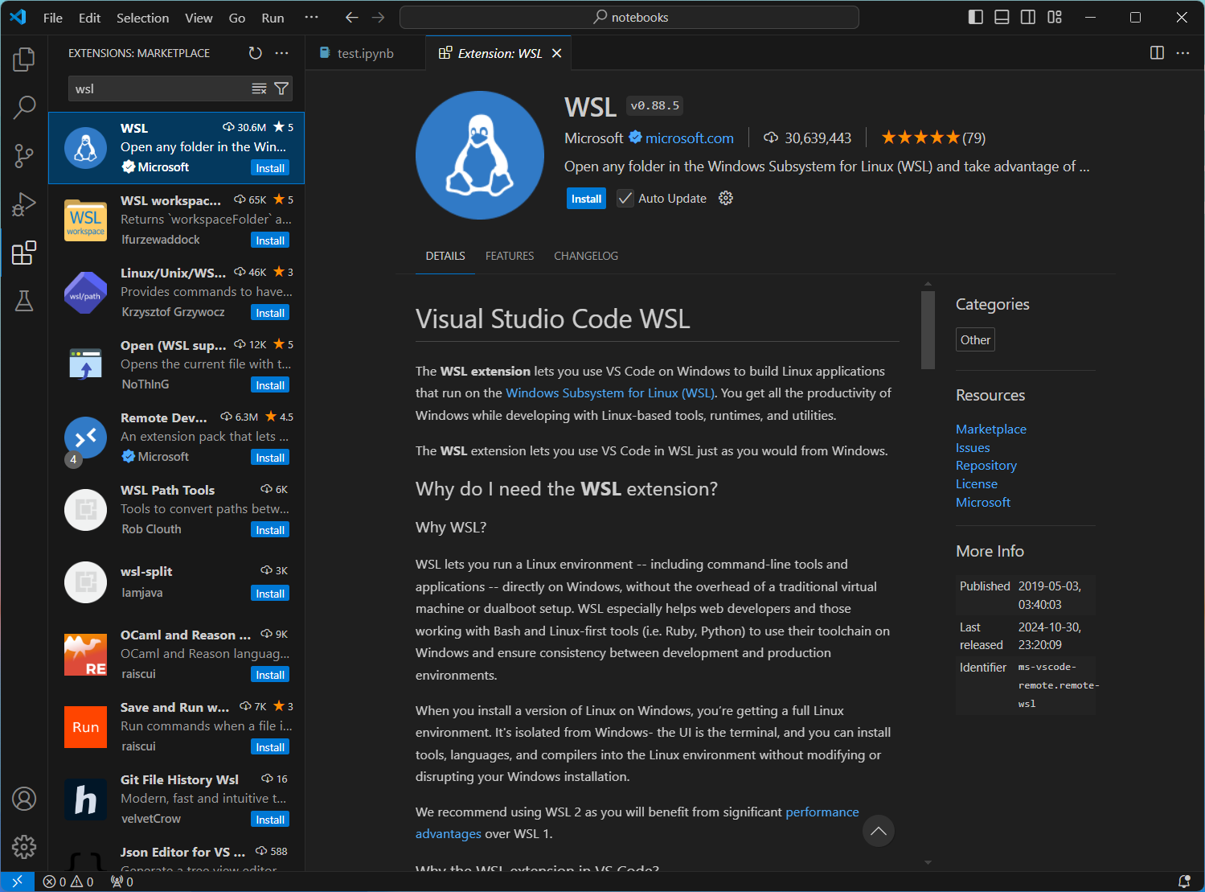Click the scroll-to-top arrow button
This screenshot has height=892, width=1205.
tap(879, 831)
